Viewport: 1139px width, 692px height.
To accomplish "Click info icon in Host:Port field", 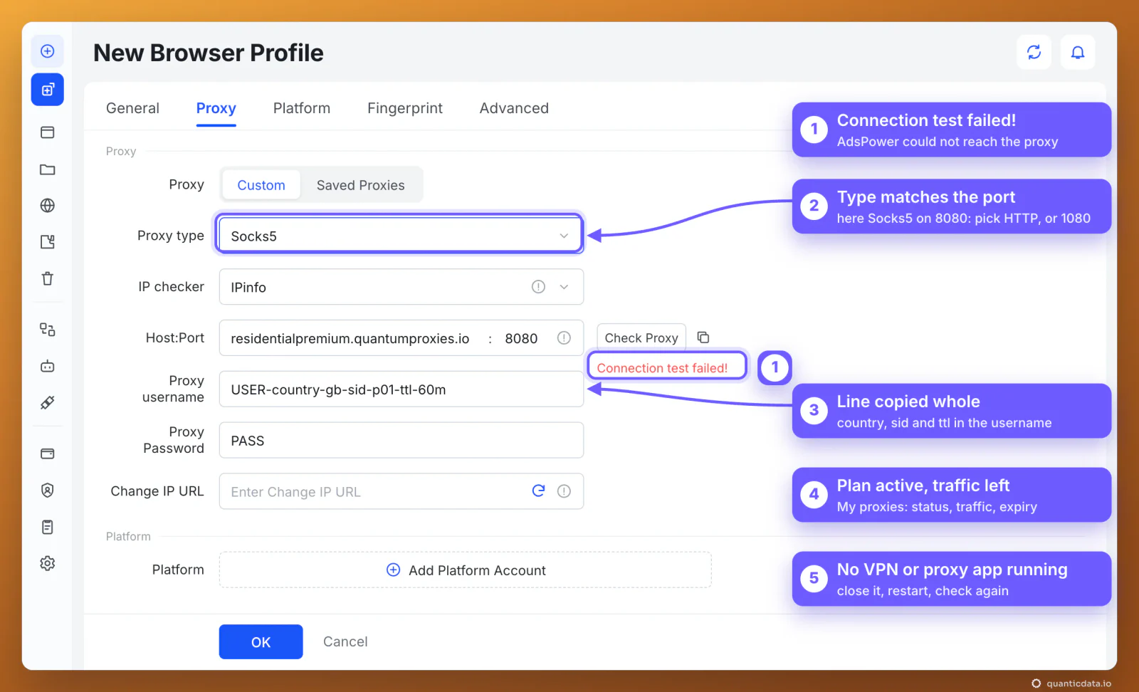I will [x=564, y=338].
